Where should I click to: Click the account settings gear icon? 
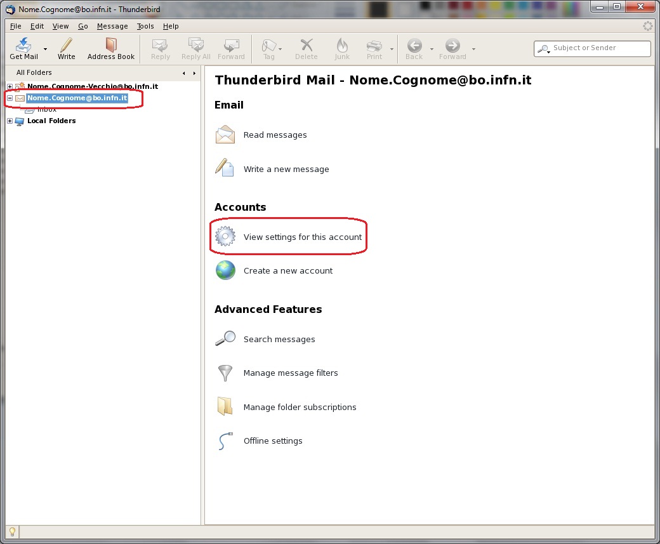225,236
